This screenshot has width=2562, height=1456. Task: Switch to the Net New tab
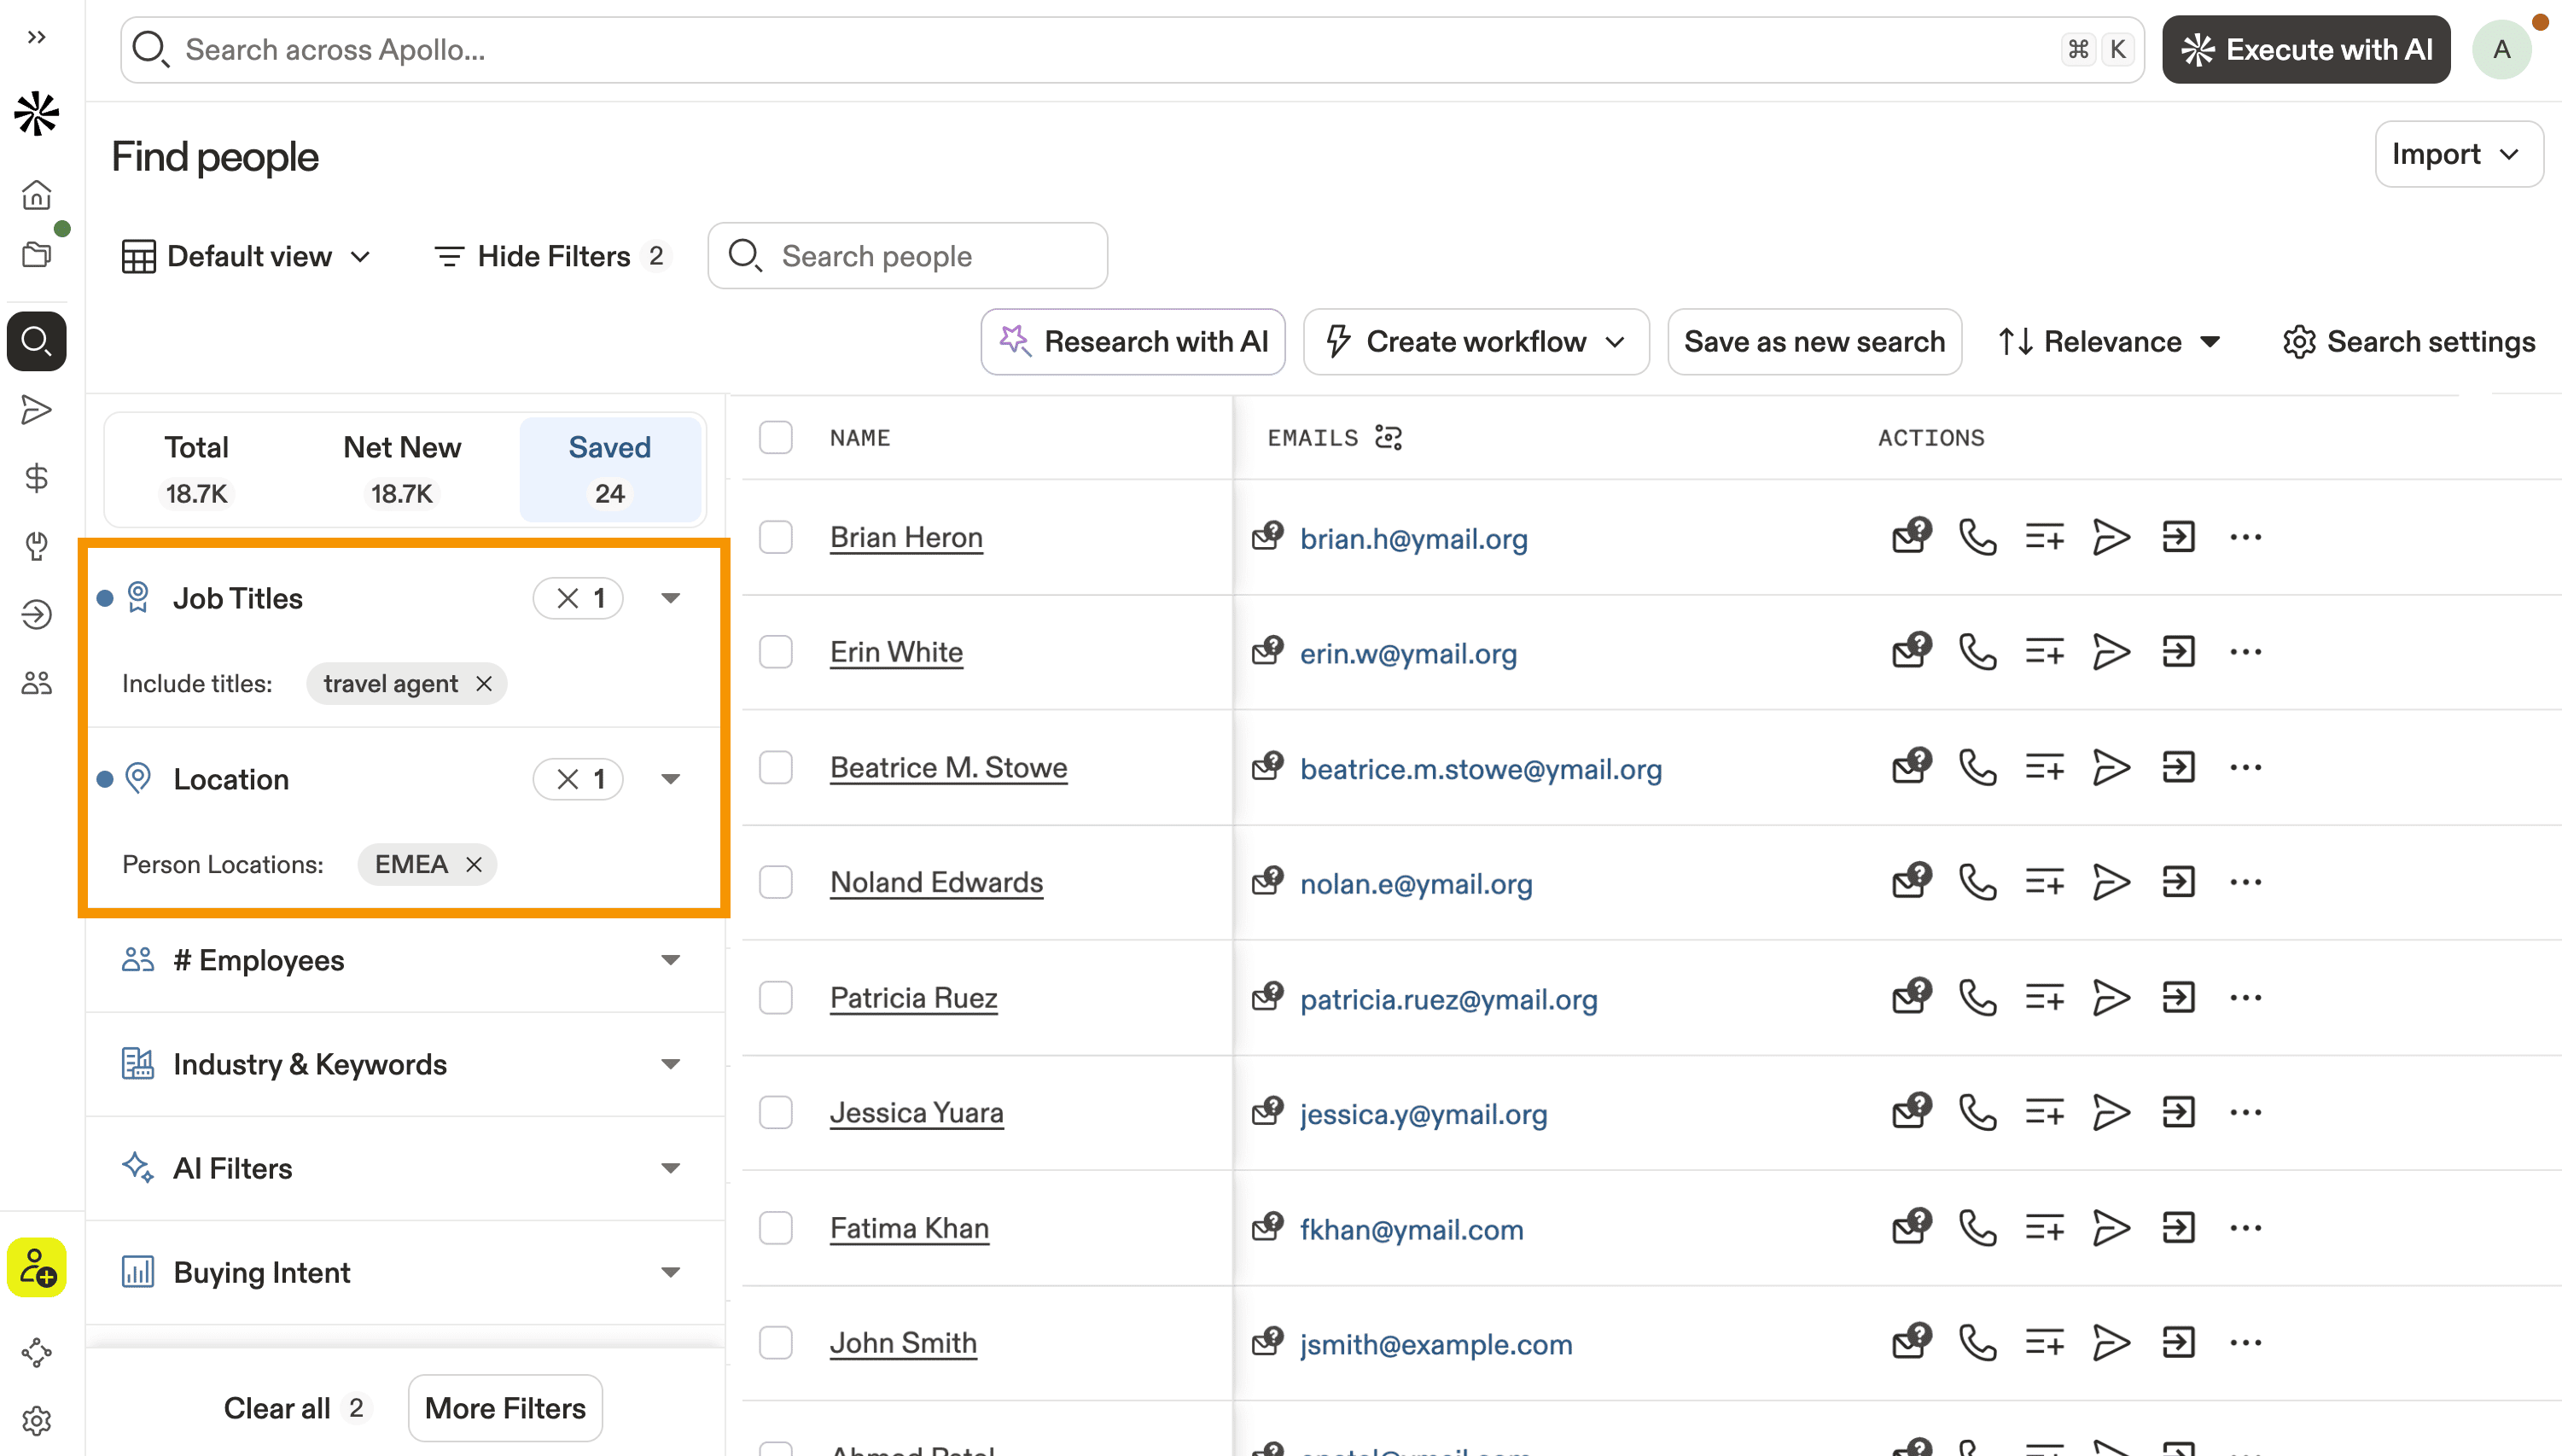[401, 469]
